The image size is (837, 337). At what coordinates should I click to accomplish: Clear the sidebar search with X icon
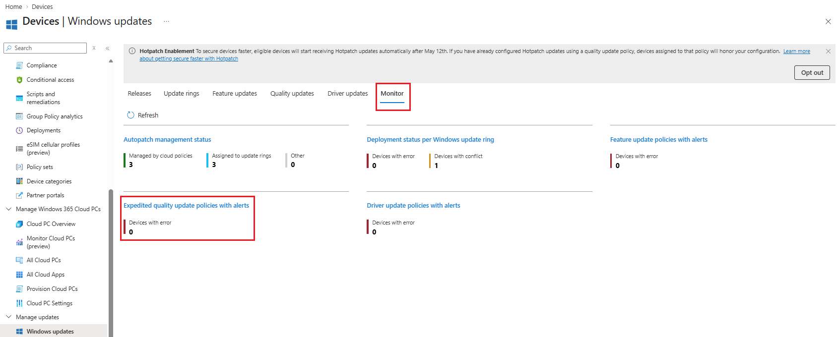coord(94,48)
